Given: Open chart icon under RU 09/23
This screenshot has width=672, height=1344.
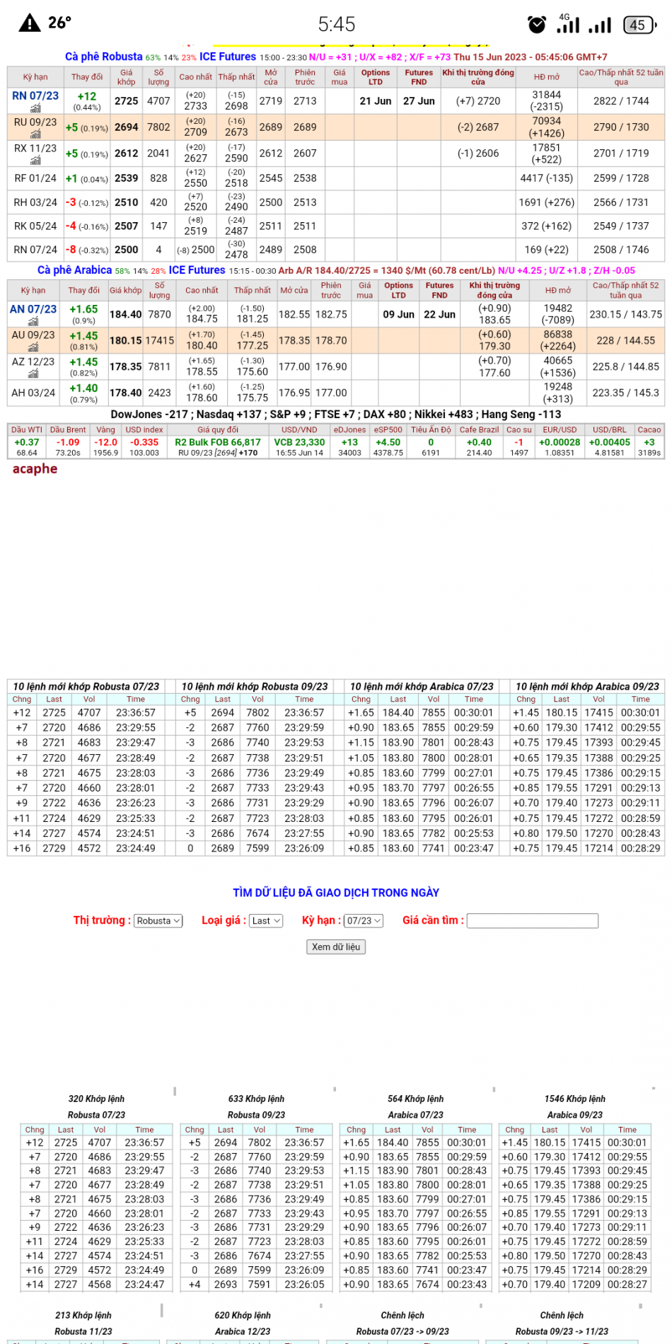Looking at the screenshot, I should point(35,134).
